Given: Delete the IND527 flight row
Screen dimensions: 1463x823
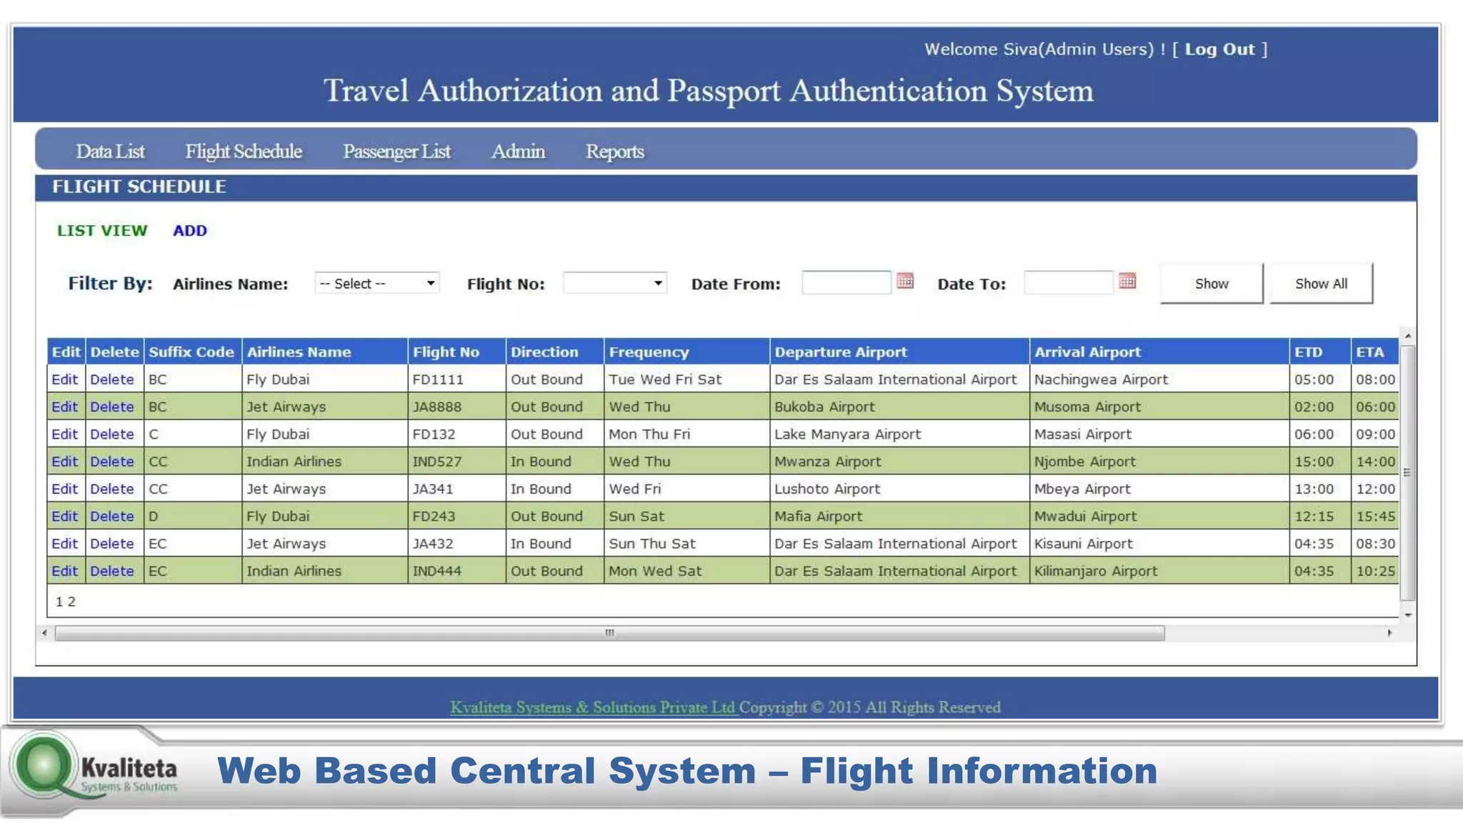Looking at the screenshot, I should (112, 462).
